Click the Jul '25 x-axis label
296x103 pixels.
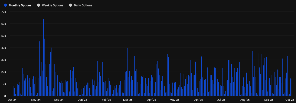click(x=221, y=100)
